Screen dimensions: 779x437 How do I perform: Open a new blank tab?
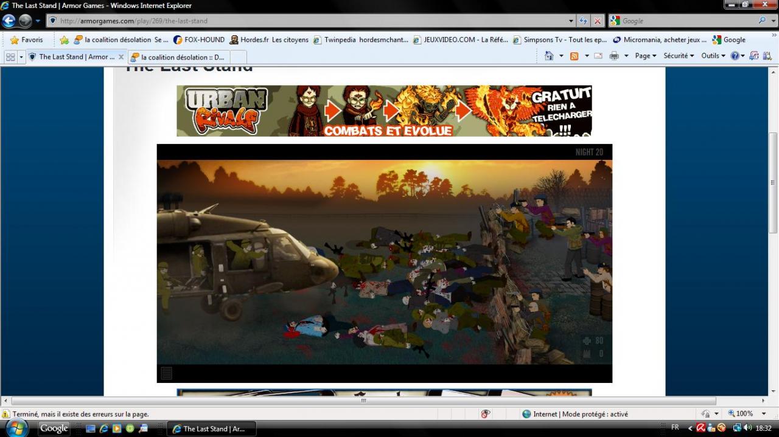[x=238, y=57]
